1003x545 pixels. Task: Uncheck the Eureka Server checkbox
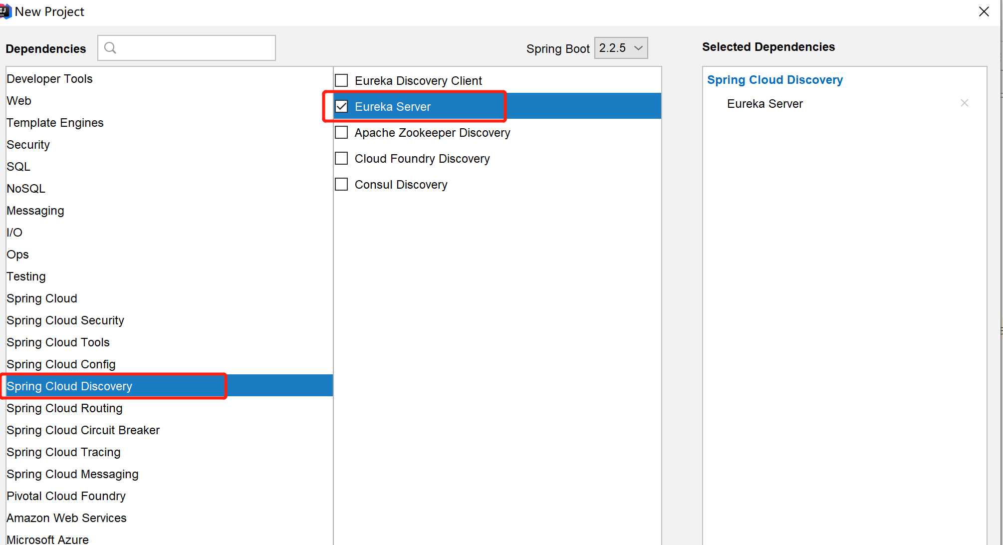tap(341, 106)
